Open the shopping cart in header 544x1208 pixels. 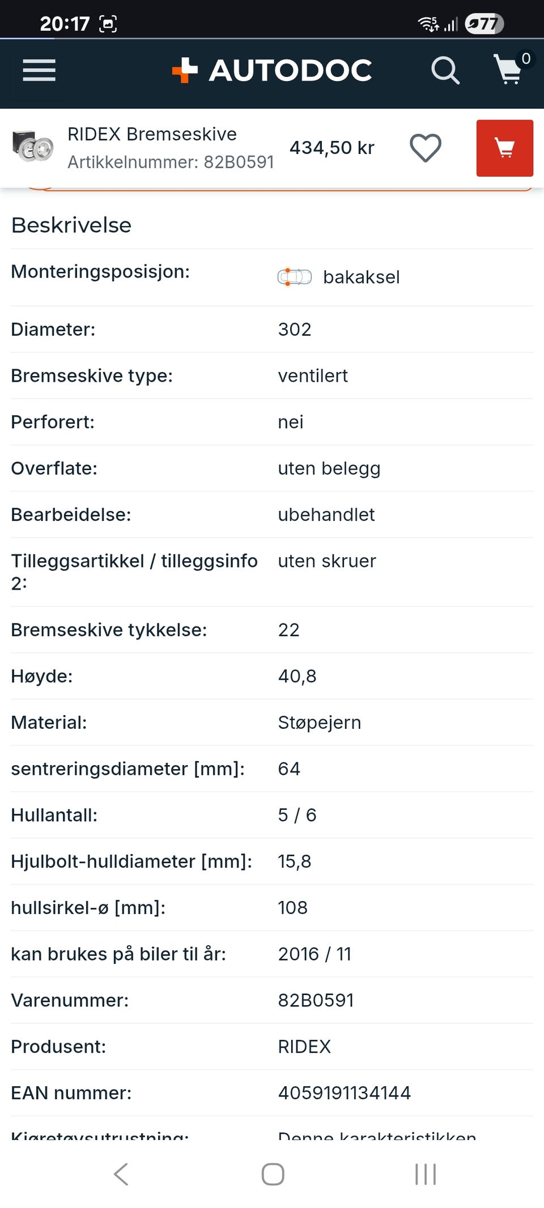click(x=507, y=71)
